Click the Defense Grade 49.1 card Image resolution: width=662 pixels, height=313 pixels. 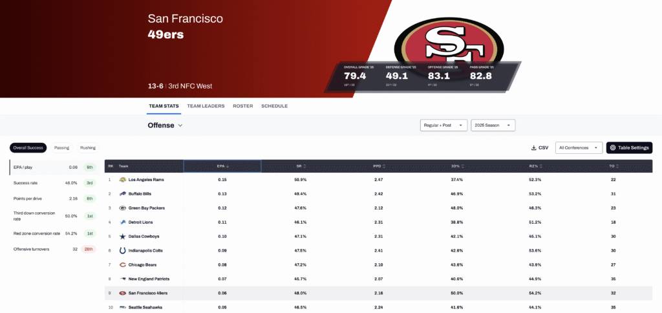point(401,76)
